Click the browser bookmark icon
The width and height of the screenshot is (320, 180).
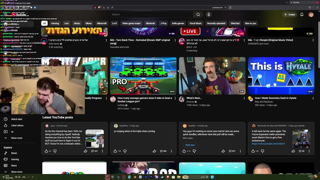click(x=230, y=7)
